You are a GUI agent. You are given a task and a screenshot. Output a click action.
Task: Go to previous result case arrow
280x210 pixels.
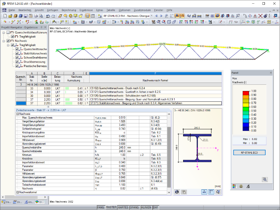pyautogui.click(x=157, y=16)
